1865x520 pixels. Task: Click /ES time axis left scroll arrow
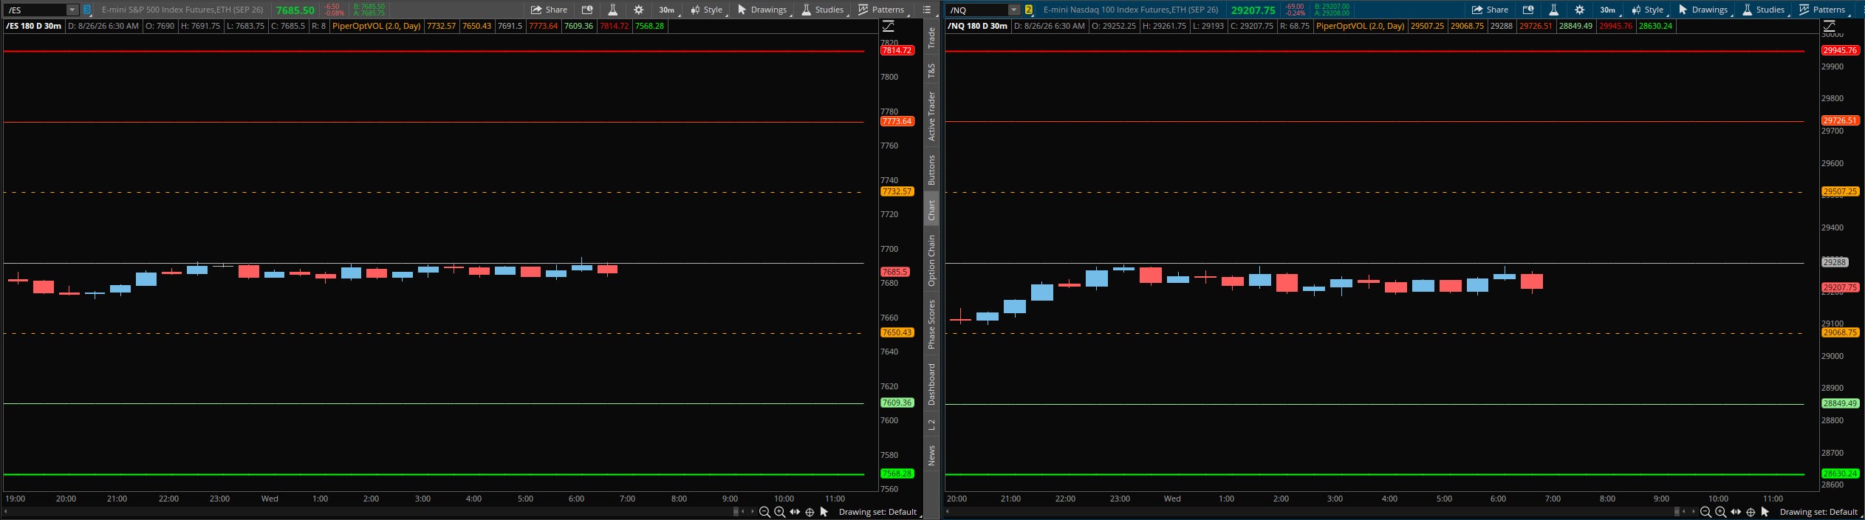click(x=6, y=511)
